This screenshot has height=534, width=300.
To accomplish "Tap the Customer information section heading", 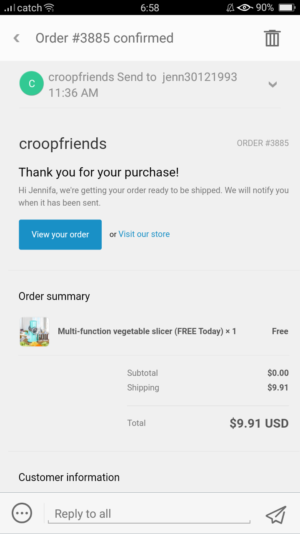I will [69, 477].
